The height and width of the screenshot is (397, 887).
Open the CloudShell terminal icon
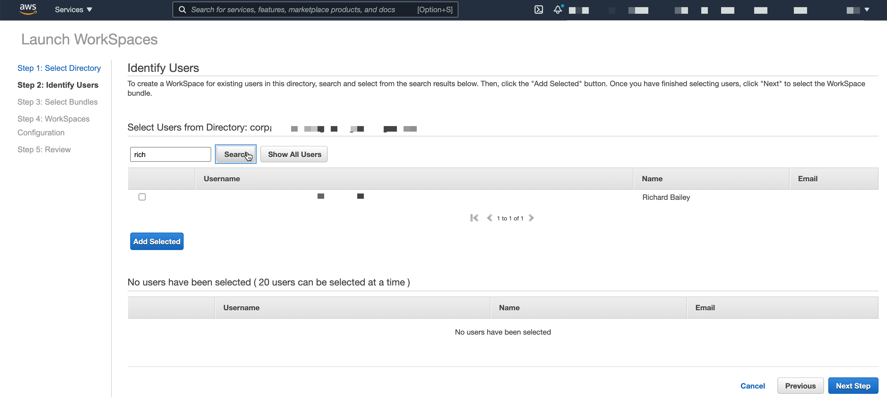pos(538,10)
